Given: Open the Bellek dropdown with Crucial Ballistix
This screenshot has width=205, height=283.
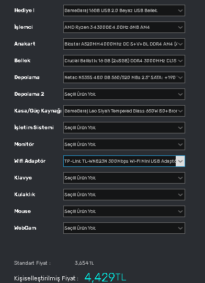Looking at the screenshot, I should [x=124, y=61].
